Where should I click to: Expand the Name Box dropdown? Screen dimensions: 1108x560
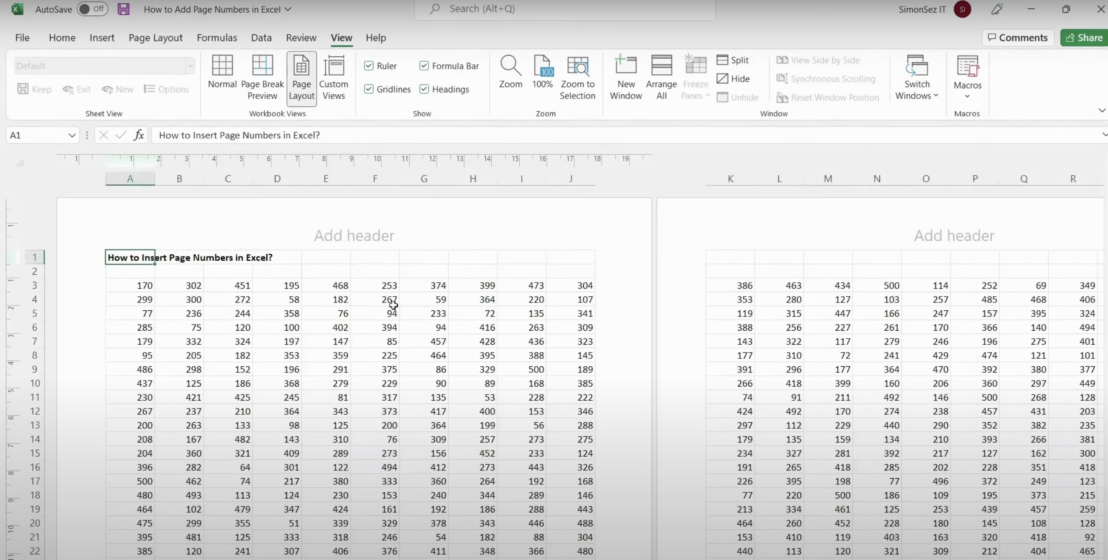point(72,135)
